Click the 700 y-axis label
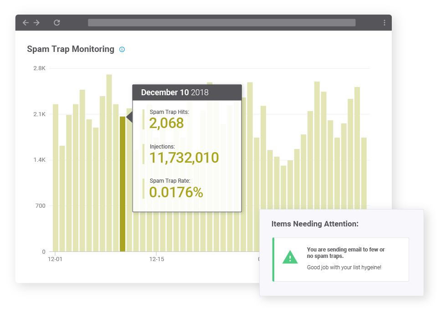 (40, 206)
